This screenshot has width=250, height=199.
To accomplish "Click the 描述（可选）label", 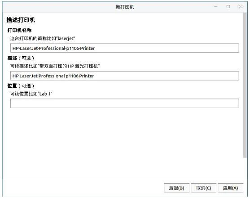I will coord(21,58).
